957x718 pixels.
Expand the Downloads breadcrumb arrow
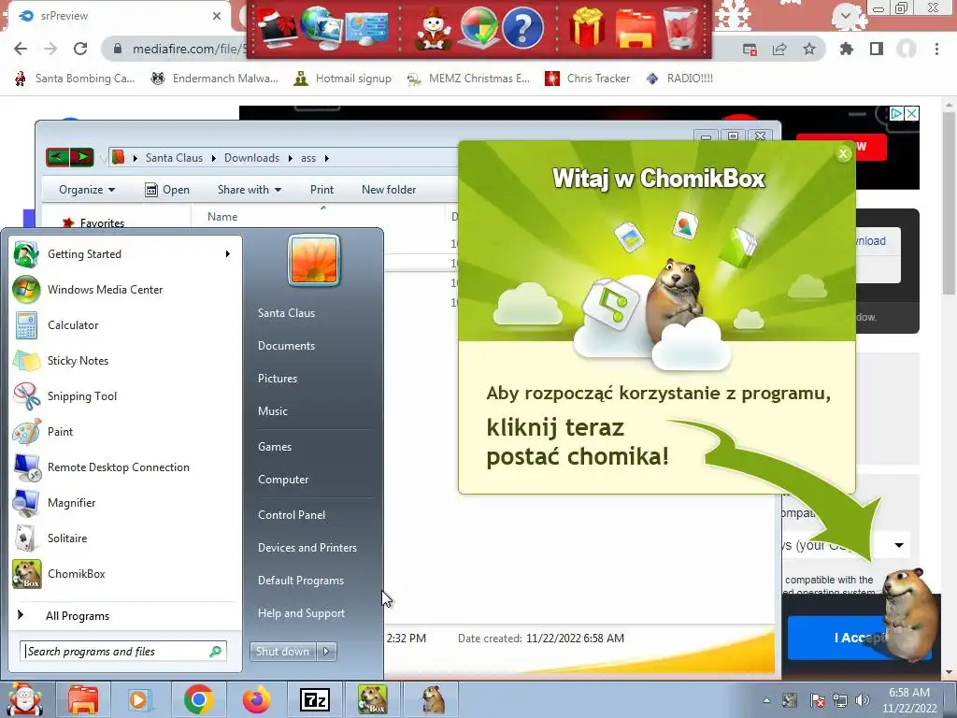[291, 158]
